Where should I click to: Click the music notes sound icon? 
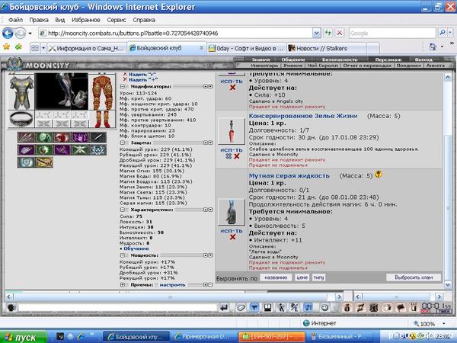(x=308, y=307)
